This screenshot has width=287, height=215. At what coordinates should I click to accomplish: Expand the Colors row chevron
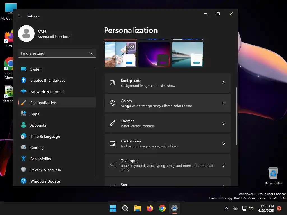(x=224, y=103)
